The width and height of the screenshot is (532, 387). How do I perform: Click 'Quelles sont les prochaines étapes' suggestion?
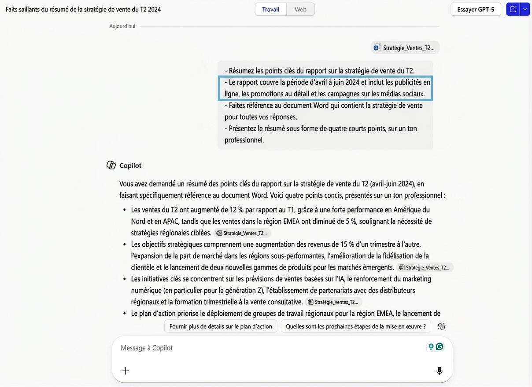click(x=356, y=326)
